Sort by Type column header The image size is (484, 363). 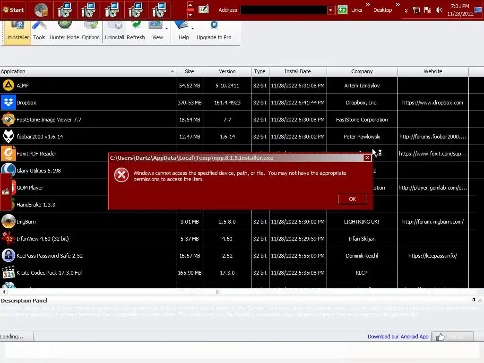[x=259, y=71]
